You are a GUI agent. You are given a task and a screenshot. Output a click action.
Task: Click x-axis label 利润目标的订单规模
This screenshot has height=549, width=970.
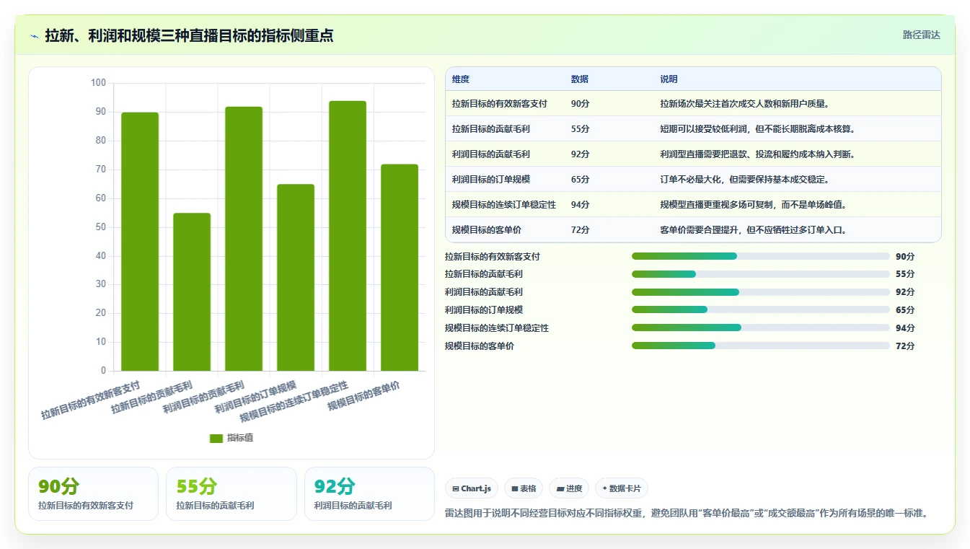click(x=255, y=397)
